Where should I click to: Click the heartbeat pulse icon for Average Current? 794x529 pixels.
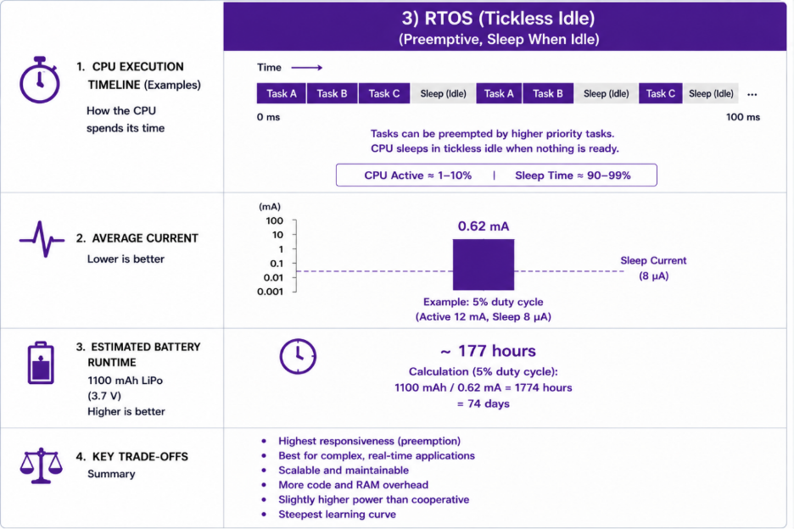coord(42,239)
